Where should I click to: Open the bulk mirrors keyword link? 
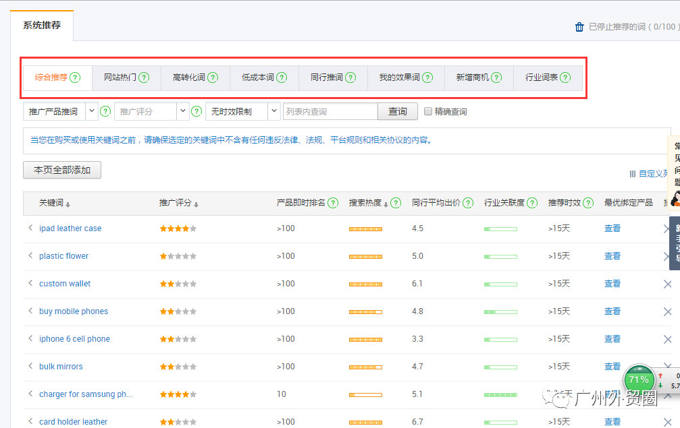pyautogui.click(x=61, y=367)
